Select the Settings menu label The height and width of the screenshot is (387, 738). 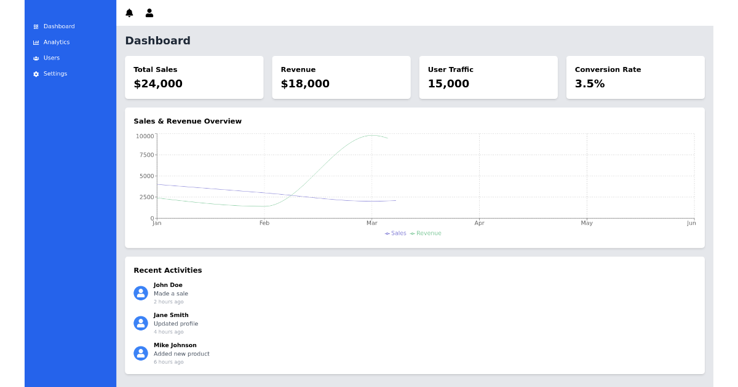click(55, 74)
